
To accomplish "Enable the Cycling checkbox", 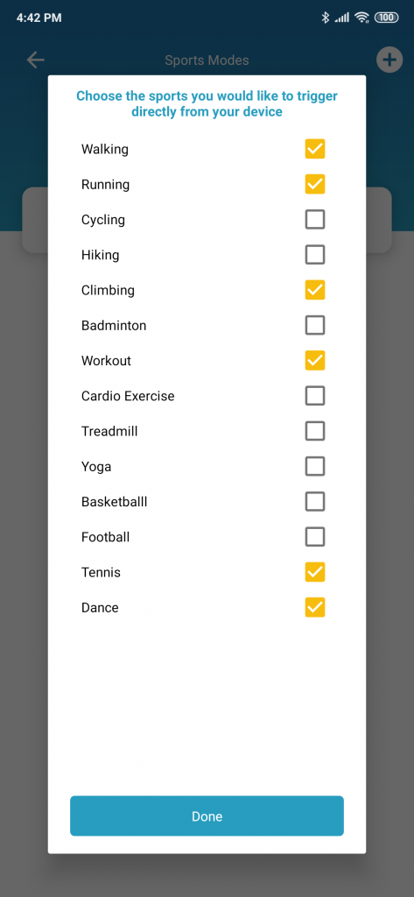I will tap(315, 220).
